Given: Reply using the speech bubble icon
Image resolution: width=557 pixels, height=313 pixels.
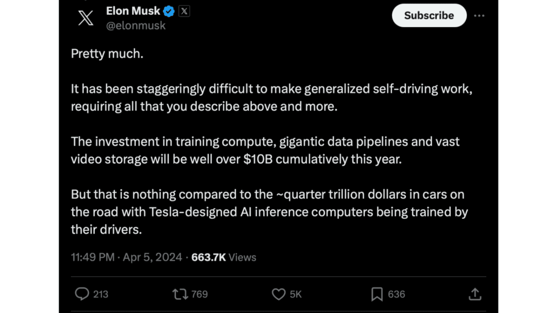Looking at the screenshot, I should [x=82, y=294].
